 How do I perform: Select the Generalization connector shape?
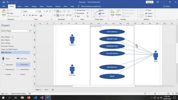click(x=23, y=69)
